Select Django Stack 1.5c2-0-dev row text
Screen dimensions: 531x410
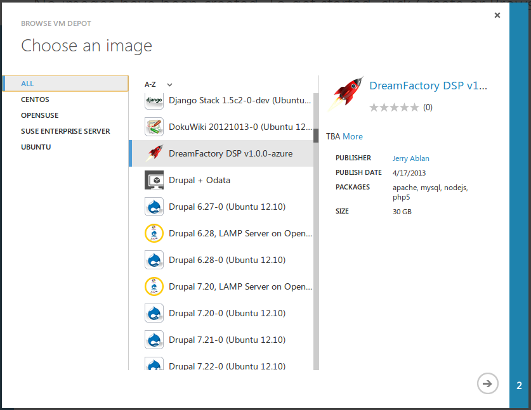coord(240,101)
